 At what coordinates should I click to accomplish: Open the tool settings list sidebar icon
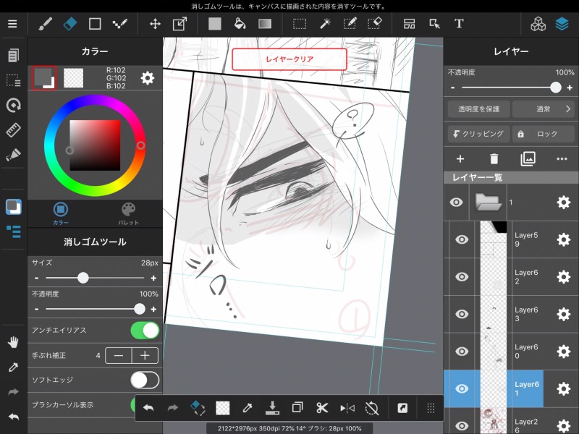point(13,231)
